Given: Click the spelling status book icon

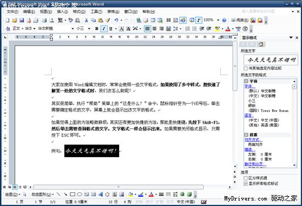Looking at the screenshot, I should click(204, 202).
